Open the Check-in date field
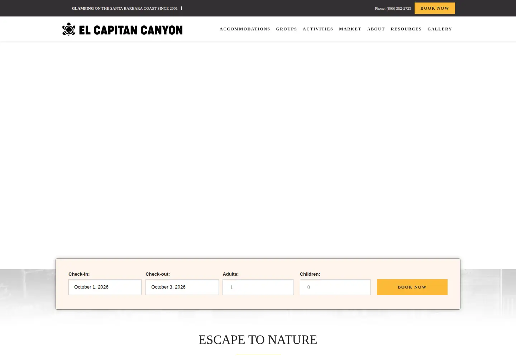Image resolution: width=516 pixels, height=358 pixels. coord(105,287)
